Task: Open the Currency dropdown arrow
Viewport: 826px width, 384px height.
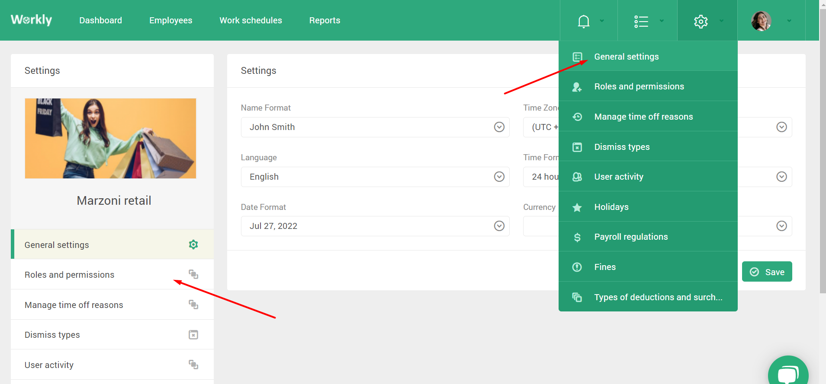Action: [x=781, y=226]
